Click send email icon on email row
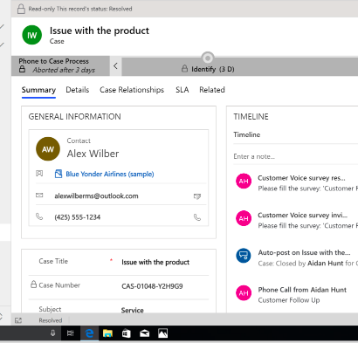Screen dimensions: 358x343 tap(197, 196)
